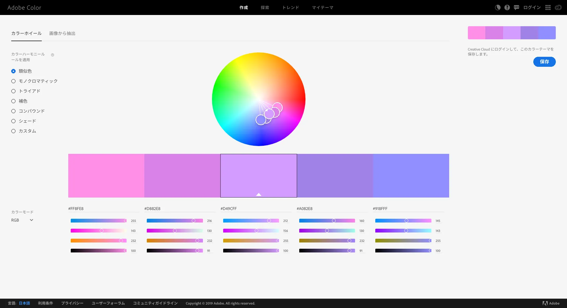Click ログイン in the header
The image size is (567, 308).
[532, 7]
